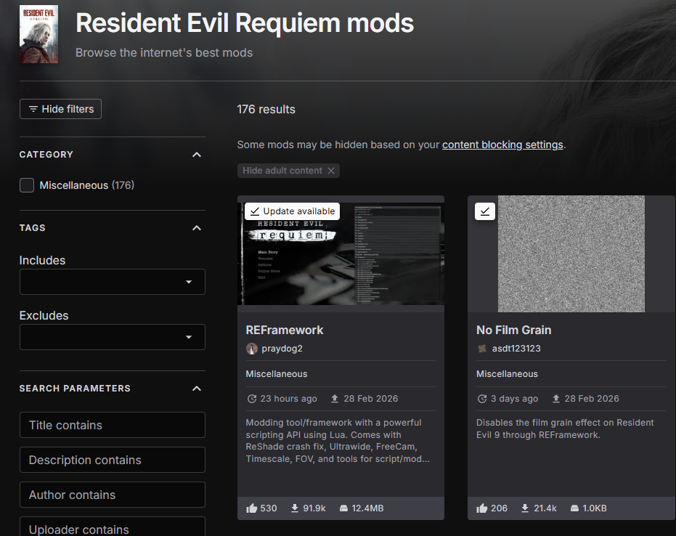Image resolution: width=676 pixels, height=536 pixels.
Task: Click the downloads icon next to 21.4k
Action: point(525,508)
